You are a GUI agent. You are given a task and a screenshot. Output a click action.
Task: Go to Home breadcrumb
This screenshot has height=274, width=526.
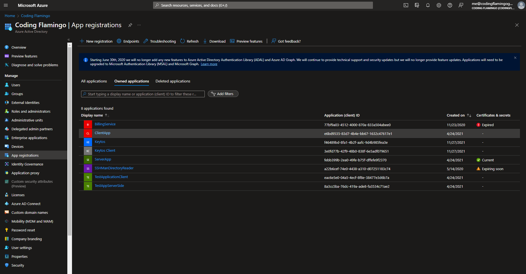[10, 16]
